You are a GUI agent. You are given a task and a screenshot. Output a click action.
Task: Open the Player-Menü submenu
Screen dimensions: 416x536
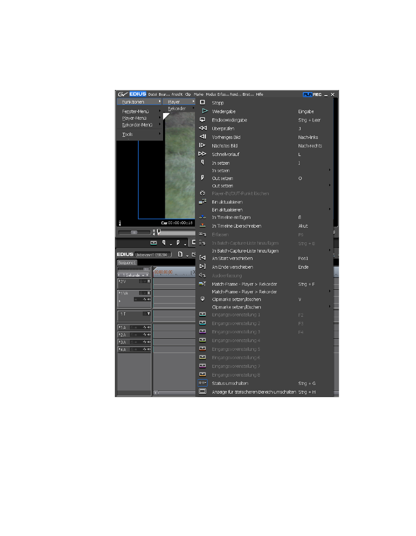(140, 118)
